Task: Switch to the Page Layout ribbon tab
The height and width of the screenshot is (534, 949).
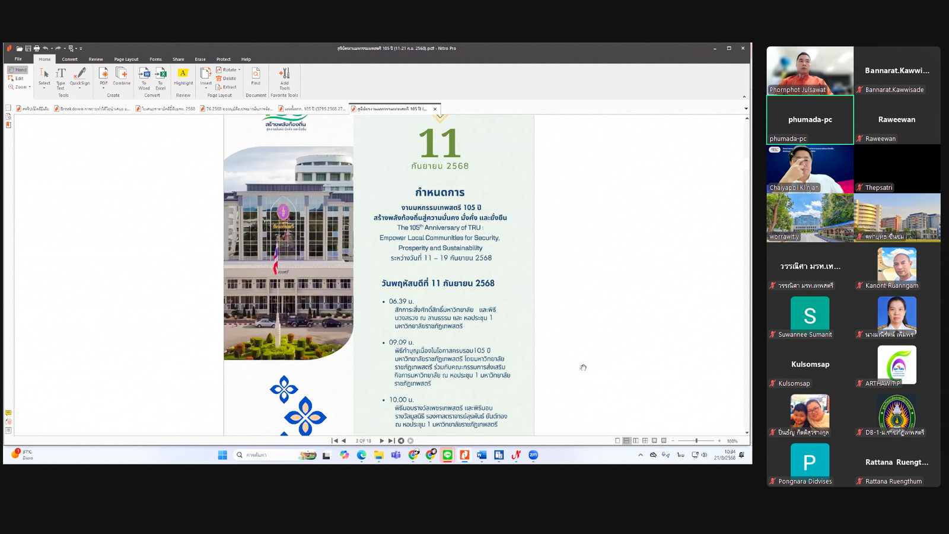Action: (126, 59)
